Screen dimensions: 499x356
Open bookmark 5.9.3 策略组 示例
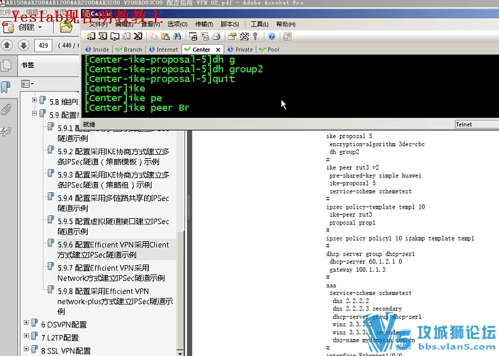114,179
